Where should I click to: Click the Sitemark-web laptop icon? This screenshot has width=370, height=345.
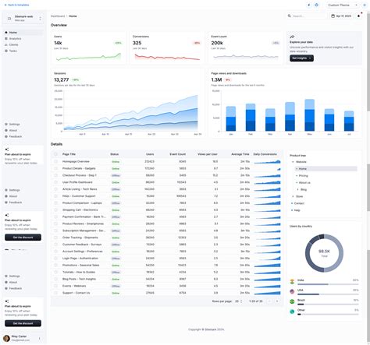[x=9, y=19]
